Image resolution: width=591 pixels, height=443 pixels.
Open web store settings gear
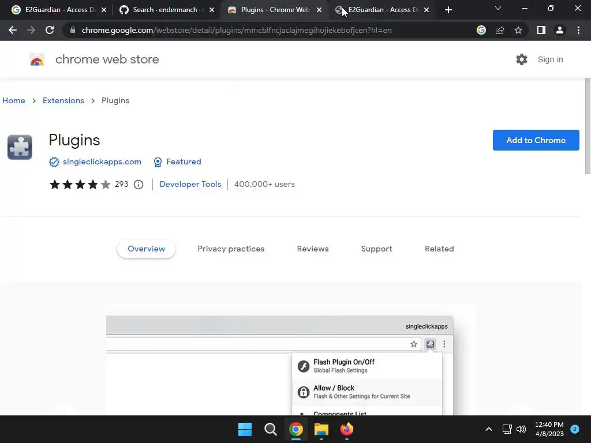(x=522, y=59)
